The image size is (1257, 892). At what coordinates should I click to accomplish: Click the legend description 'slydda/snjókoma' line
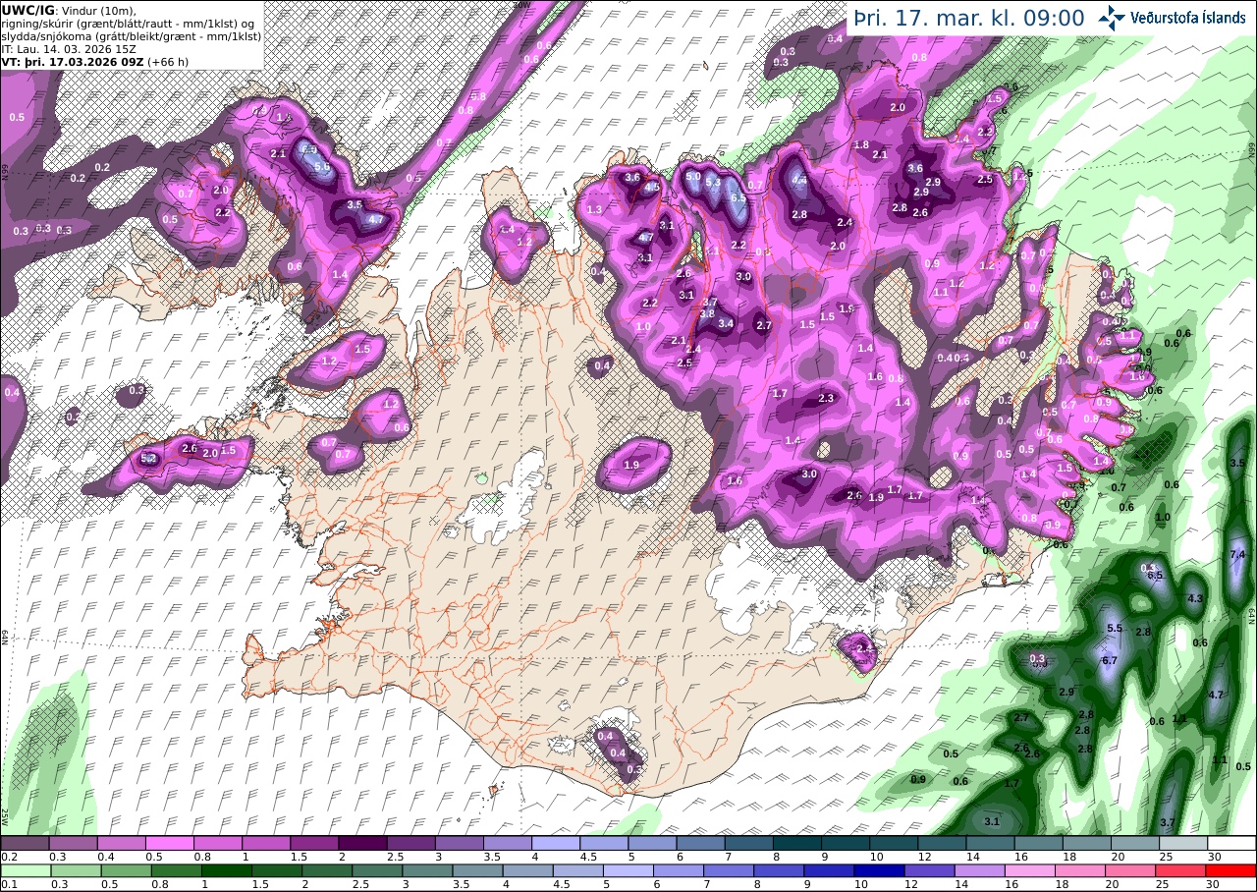[x=132, y=35]
